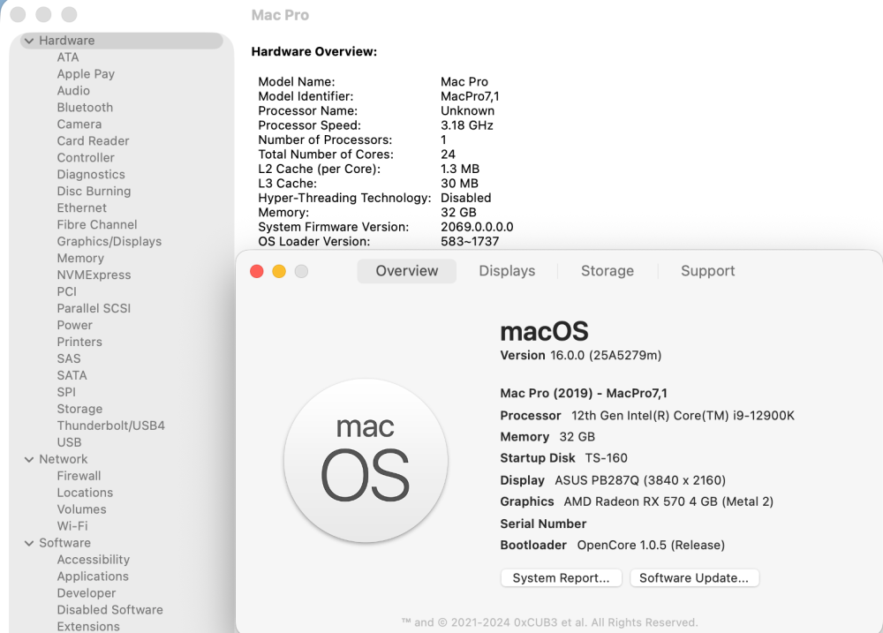The height and width of the screenshot is (633, 883).
Task: Click the 583~1737 OS loader value
Action: [x=470, y=242]
